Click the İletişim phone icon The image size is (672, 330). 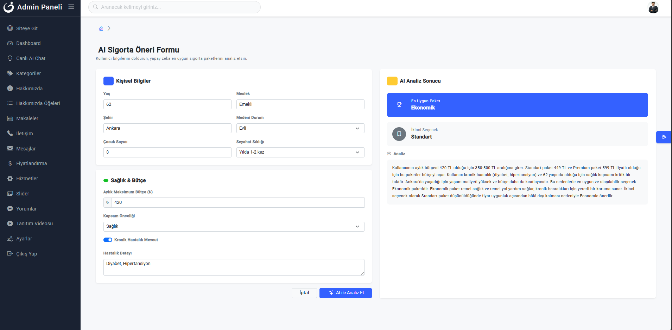[10, 134]
